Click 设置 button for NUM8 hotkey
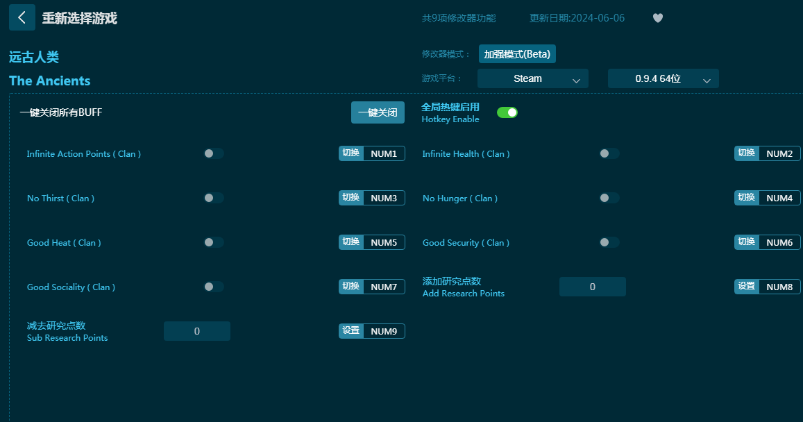803x422 pixels. click(x=747, y=287)
